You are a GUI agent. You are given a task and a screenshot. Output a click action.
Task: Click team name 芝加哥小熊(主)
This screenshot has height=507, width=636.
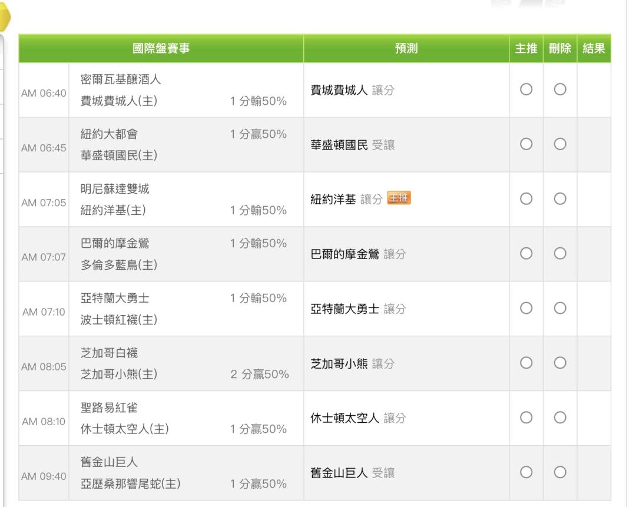click(x=119, y=374)
